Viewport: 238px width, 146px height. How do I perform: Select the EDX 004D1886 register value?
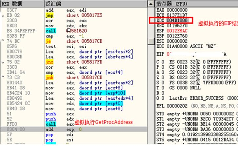tap(177, 20)
